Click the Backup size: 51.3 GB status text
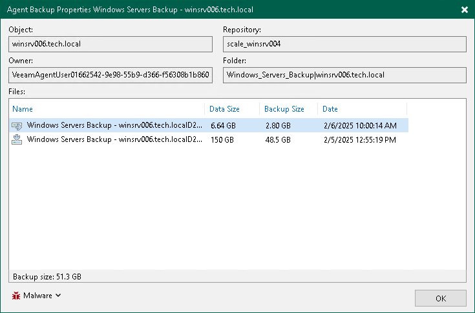The width and height of the screenshot is (475, 313). 47,277
